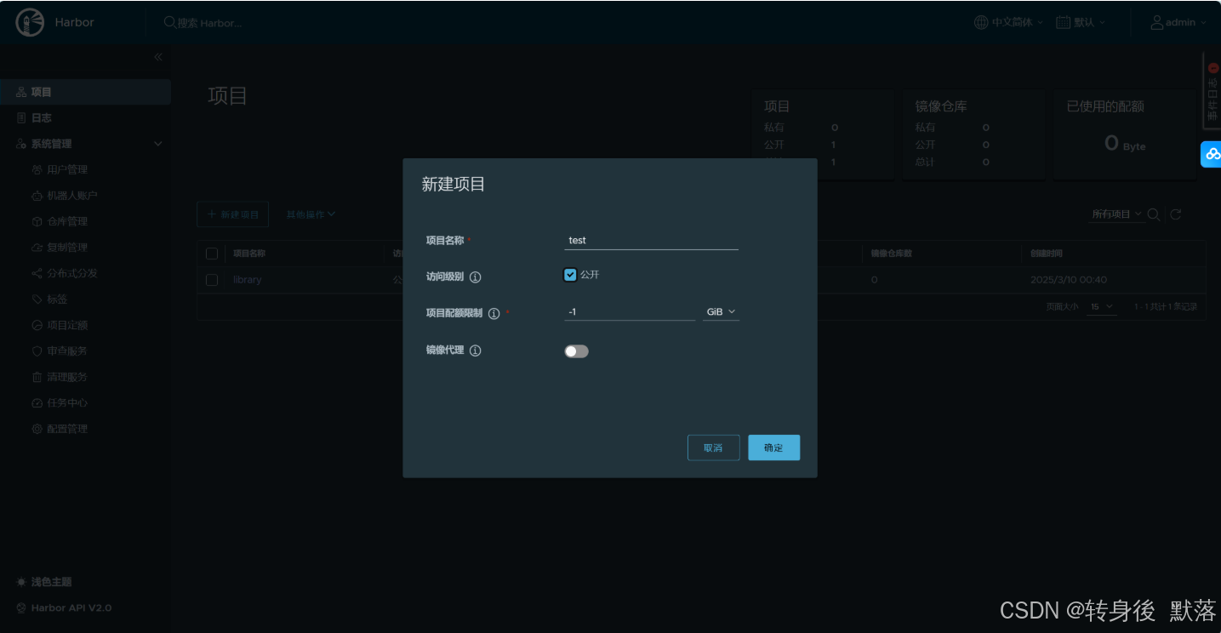Click the 项目名称 column header
The image size is (1221, 633).
[x=249, y=254]
